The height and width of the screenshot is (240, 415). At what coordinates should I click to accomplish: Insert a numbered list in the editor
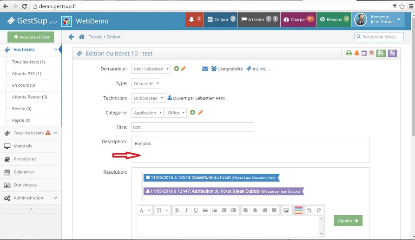(x=215, y=210)
